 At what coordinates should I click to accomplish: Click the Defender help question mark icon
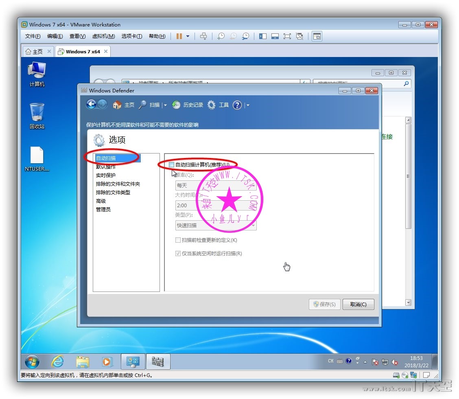(x=237, y=105)
